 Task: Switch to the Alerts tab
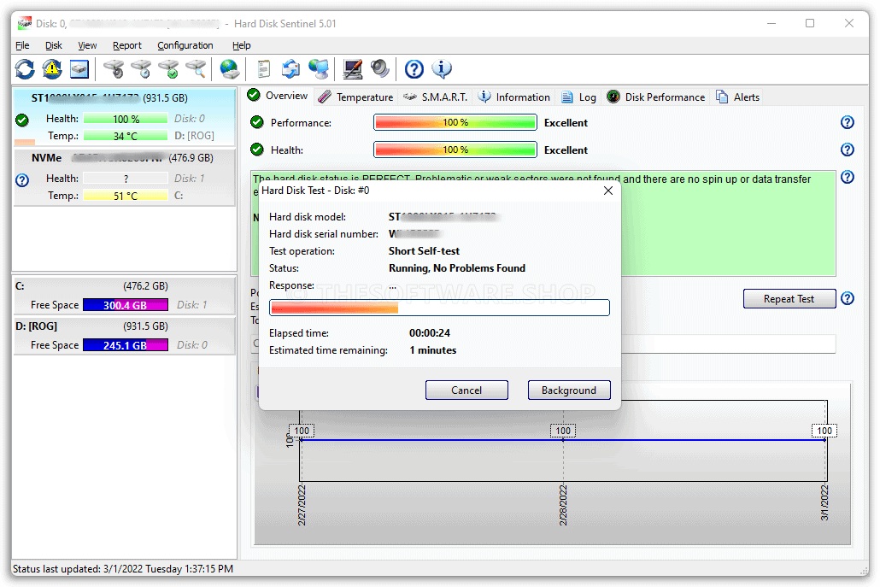click(738, 97)
